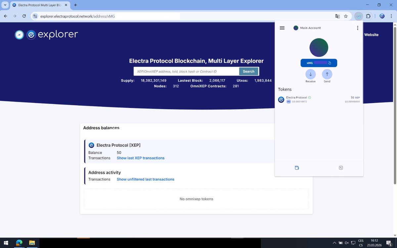Screen dimensions: 397x248
Task: Click the Send arrow button
Action: [x=327, y=74]
